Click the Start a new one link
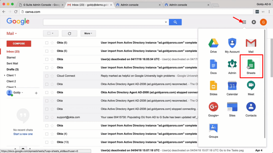273x153 pixels. (x=23, y=134)
